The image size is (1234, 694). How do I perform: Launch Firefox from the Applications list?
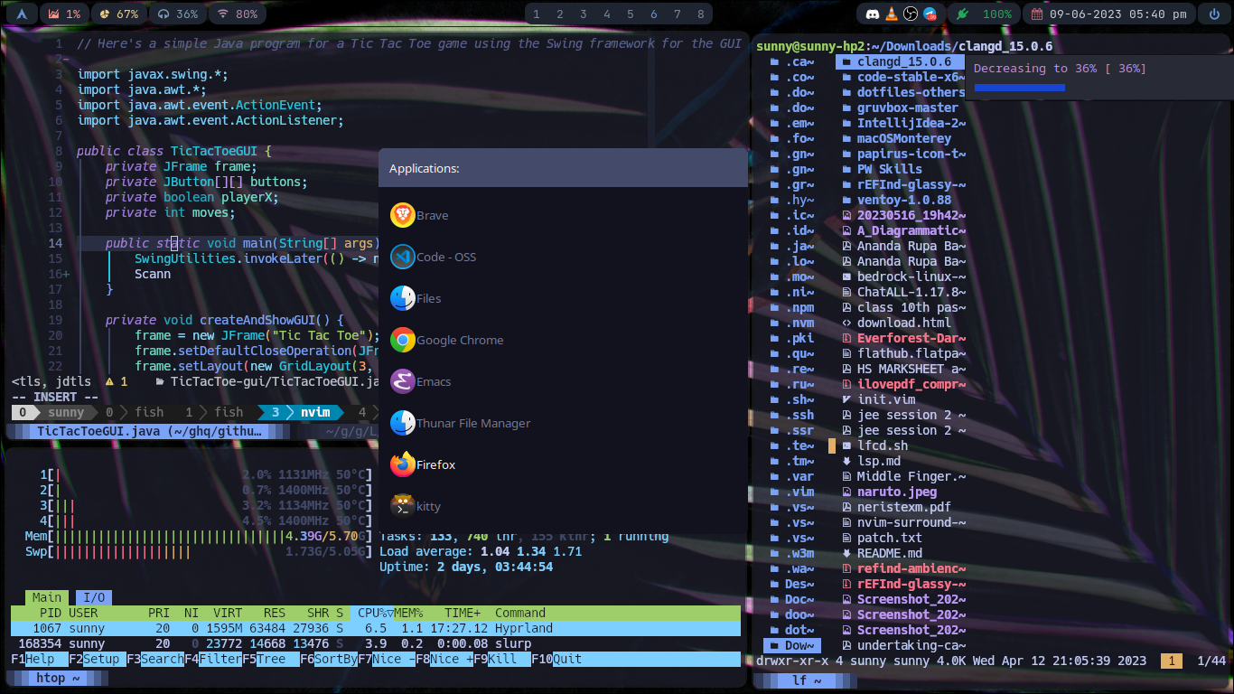coord(563,464)
